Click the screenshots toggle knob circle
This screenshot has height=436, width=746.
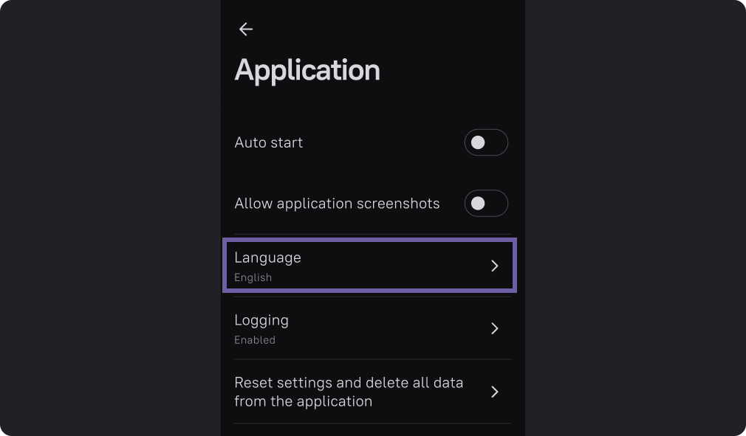(478, 204)
